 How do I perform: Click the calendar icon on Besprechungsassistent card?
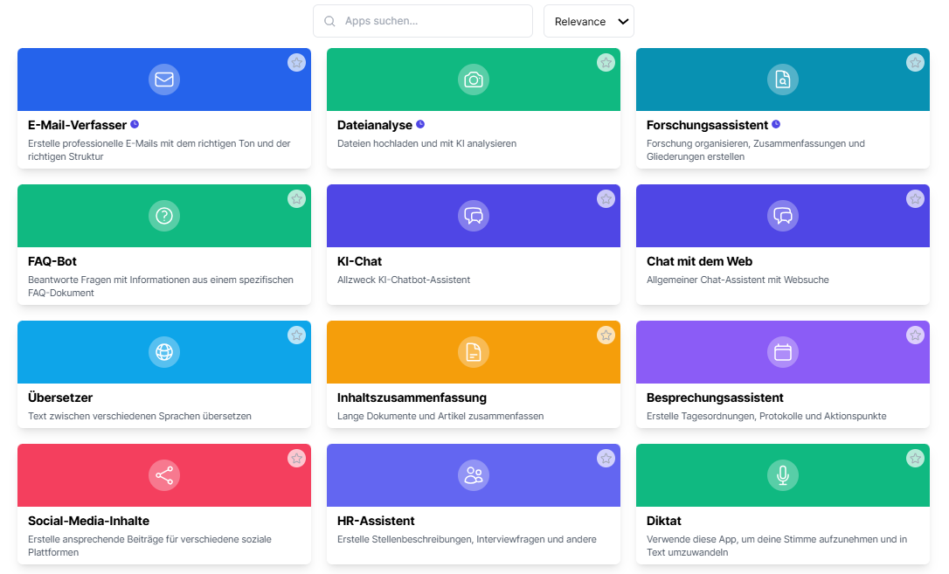tap(783, 352)
